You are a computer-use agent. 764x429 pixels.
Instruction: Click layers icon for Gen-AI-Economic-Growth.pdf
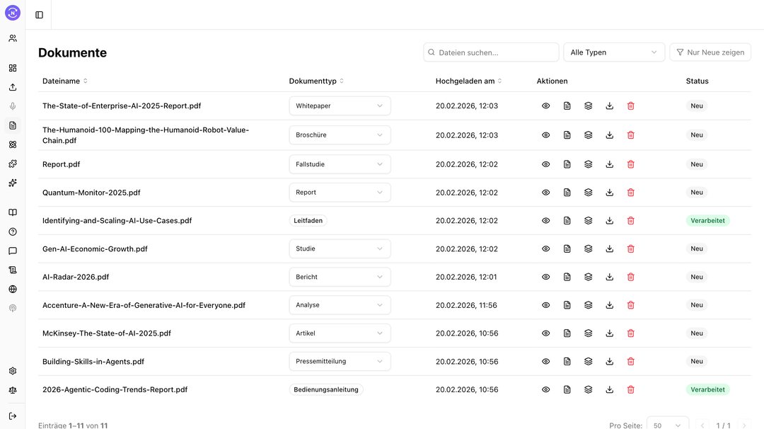coord(588,248)
